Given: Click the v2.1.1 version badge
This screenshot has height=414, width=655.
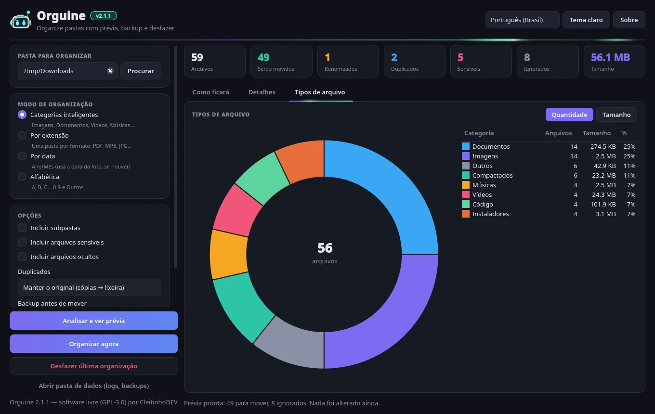Looking at the screenshot, I should pyautogui.click(x=104, y=16).
